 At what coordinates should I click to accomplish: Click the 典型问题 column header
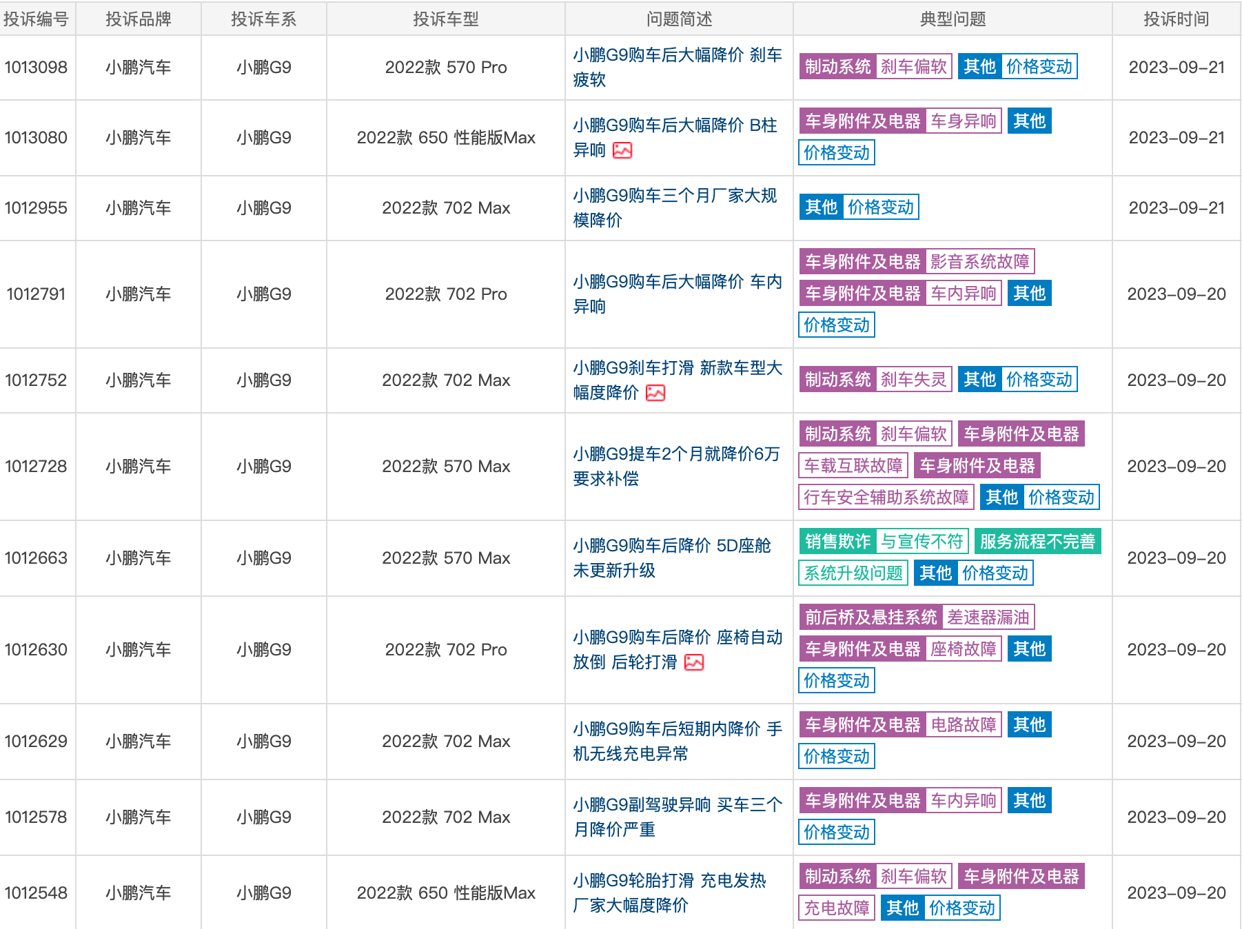[953, 19]
